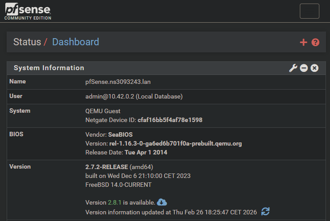Click the Version information updated timestamp line
The height and width of the screenshot is (221, 330).
(x=171, y=212)
